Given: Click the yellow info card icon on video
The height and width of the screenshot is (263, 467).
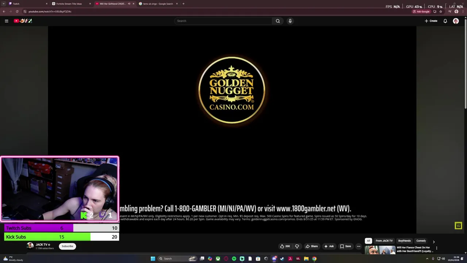Looking at the screenshot, I should point(458,226).
